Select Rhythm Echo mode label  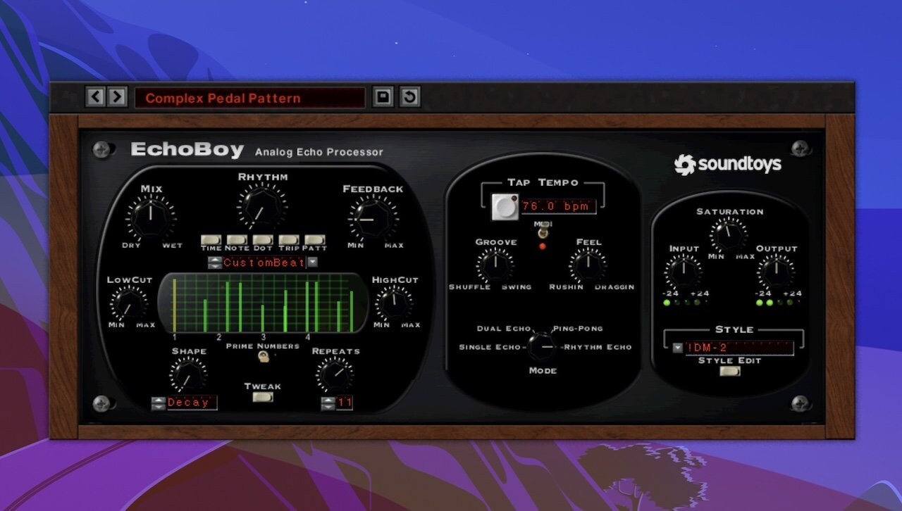(x=598, y=347)
